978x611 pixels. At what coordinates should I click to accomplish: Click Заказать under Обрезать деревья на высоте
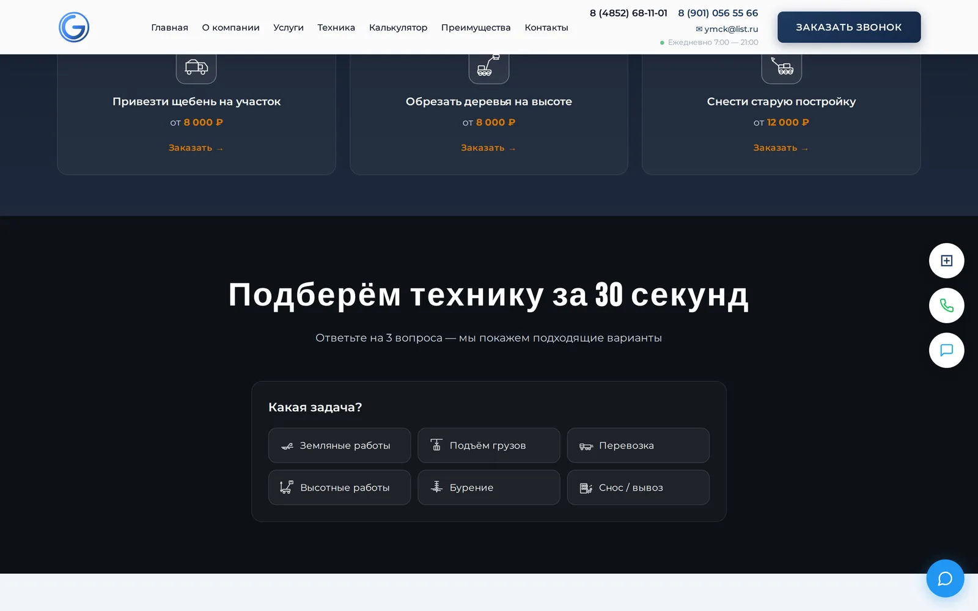[x=488, y=148]
